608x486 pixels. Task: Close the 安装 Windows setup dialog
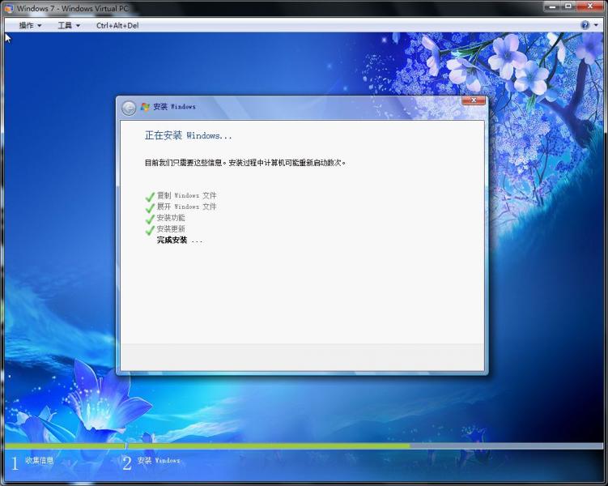[474, 100]
